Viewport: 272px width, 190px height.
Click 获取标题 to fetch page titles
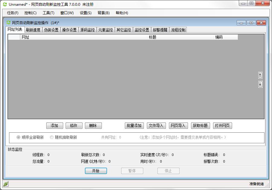pyautogui.click(x=201, y=125)
